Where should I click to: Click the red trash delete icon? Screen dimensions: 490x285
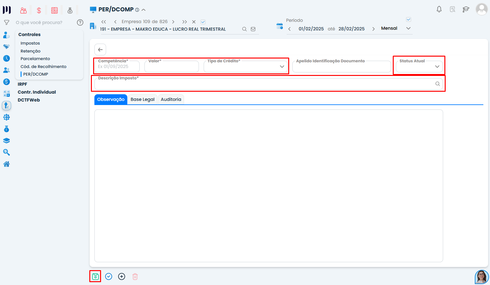[135, 276]
